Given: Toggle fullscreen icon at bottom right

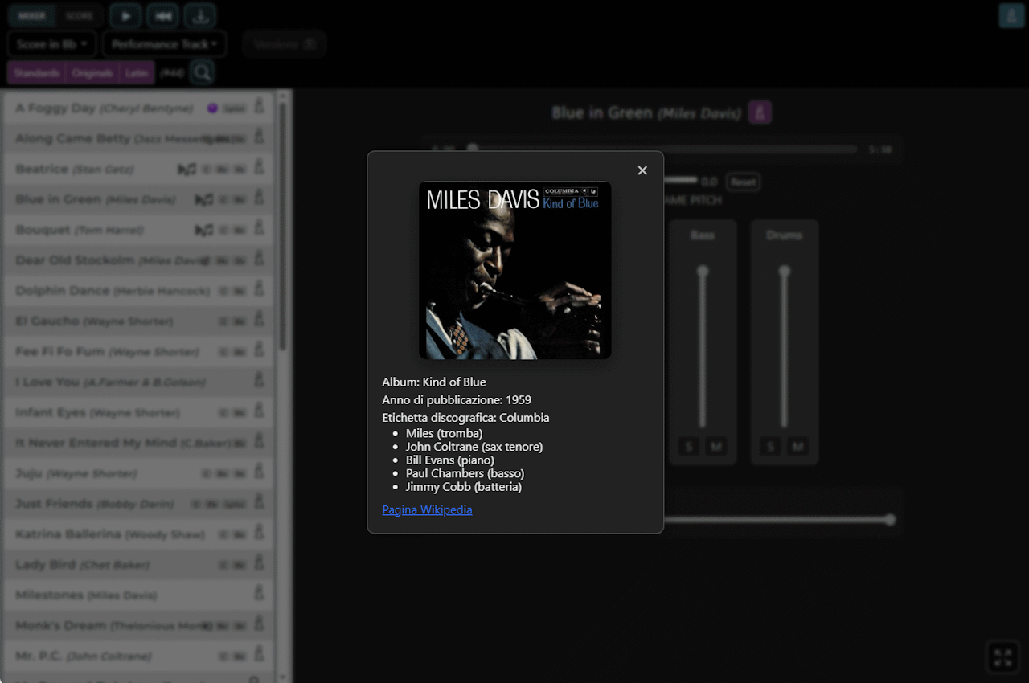Looking at the screenshot, I should coord(1002,657).
